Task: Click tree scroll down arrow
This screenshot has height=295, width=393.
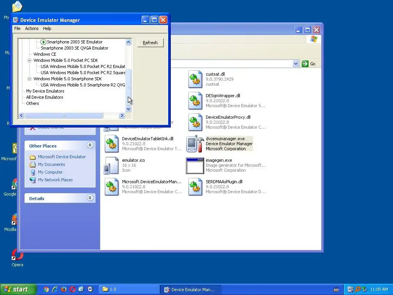Action: pyautogui.click(x=128, y=109)
